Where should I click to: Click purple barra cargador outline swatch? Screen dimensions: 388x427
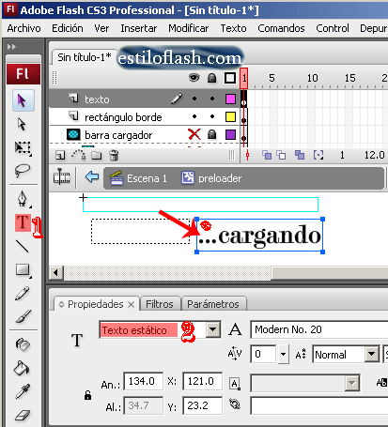[x=230, y=134]
